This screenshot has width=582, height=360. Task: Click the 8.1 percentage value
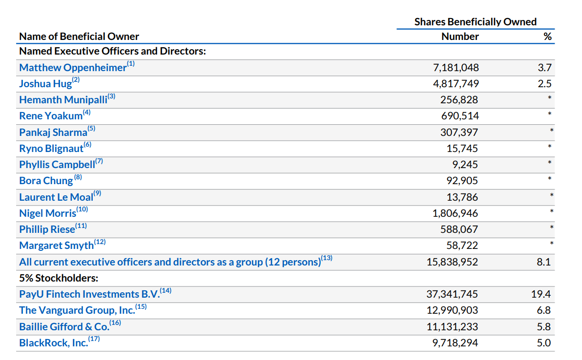(x=543, y=262)
